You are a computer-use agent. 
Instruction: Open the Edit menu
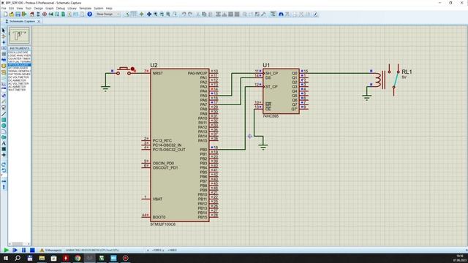pyautogui.click(x=12, y=8)
